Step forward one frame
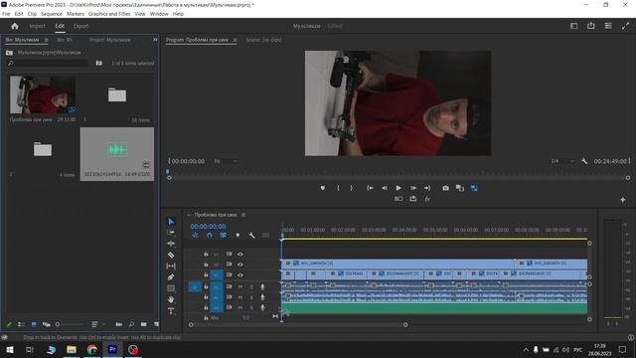The height and width of the screenshot is (358, 636). (x=413, y=188)
